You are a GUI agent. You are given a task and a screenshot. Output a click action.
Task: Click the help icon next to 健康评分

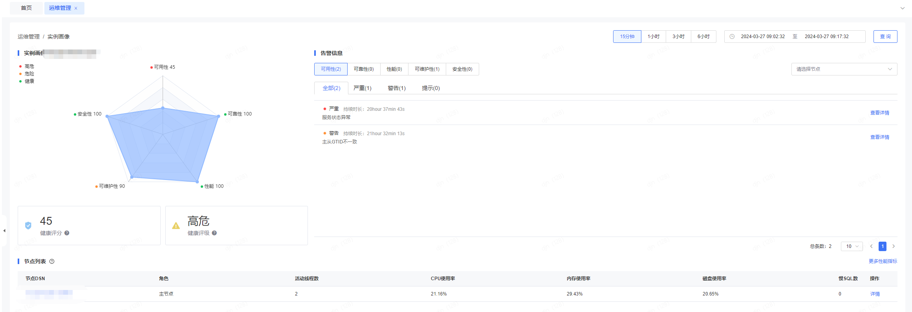pos(67,233)
